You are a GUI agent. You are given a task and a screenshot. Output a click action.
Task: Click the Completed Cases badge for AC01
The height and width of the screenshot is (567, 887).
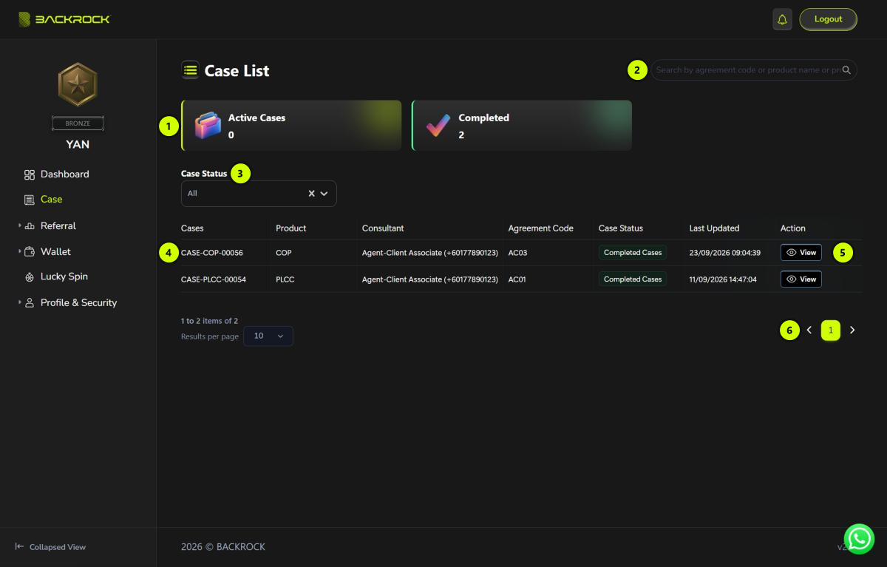point(633,279)
